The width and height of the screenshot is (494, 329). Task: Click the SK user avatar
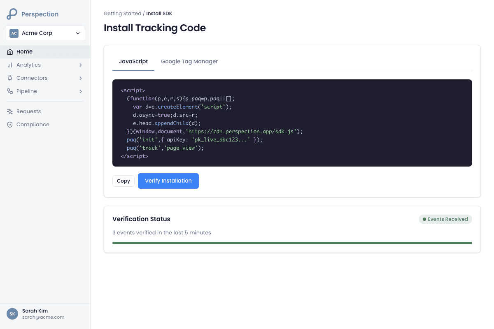pos(12,314)
